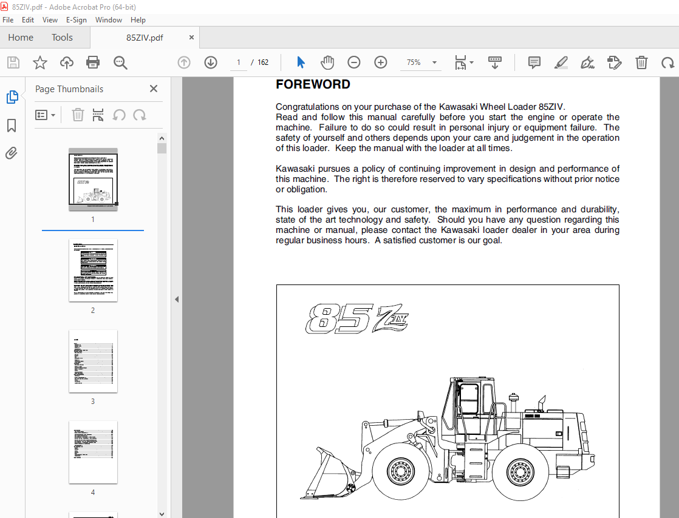
Task: Click thumbnails scrollbar down arrow
Action: click(x=162, y=514)
